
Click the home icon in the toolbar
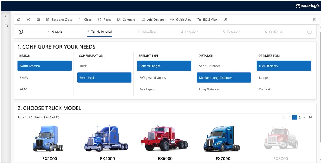[x=19, y=19]
